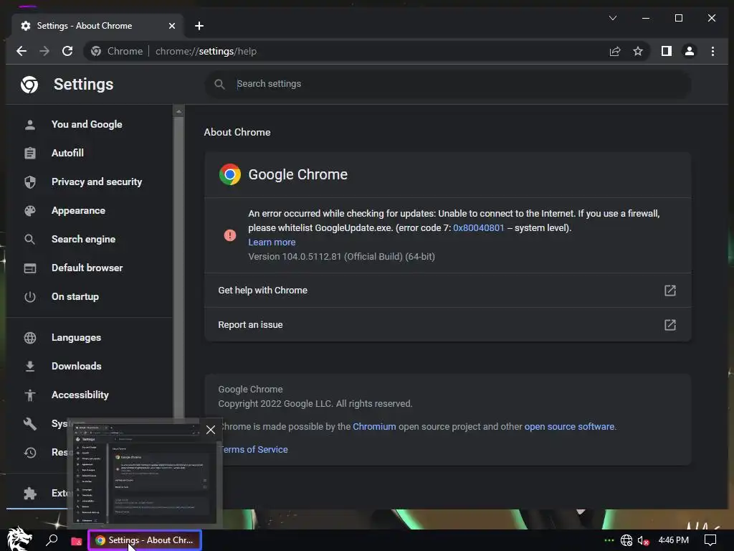Click the Appearance palette icon
This screenshot has height=551, width=734.
(30, 210)
